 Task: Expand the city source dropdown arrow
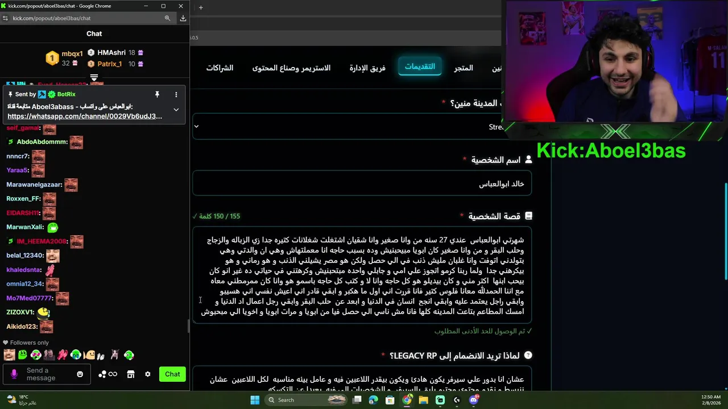pyautogui.click(x=196, y=126)
